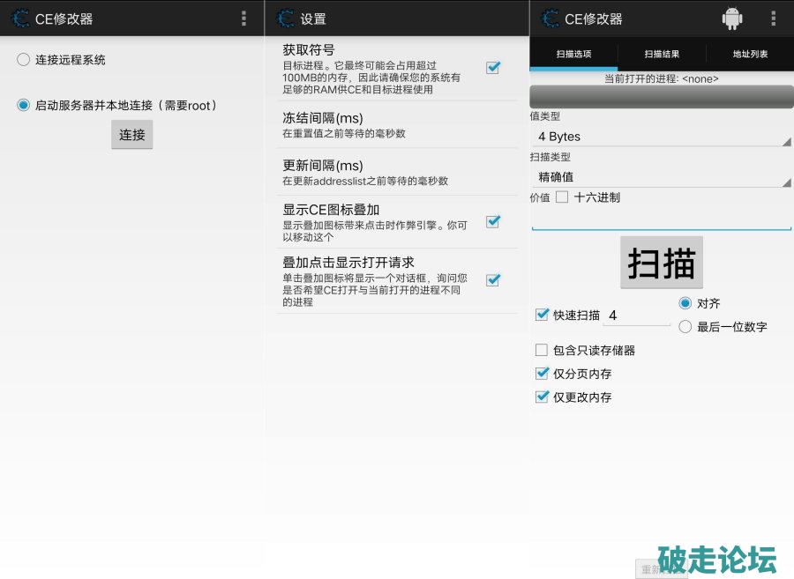The height and width of the screenshot is (579, 794).
Task: Click CE logo in scanner screen header
Action: coord(550,18)
